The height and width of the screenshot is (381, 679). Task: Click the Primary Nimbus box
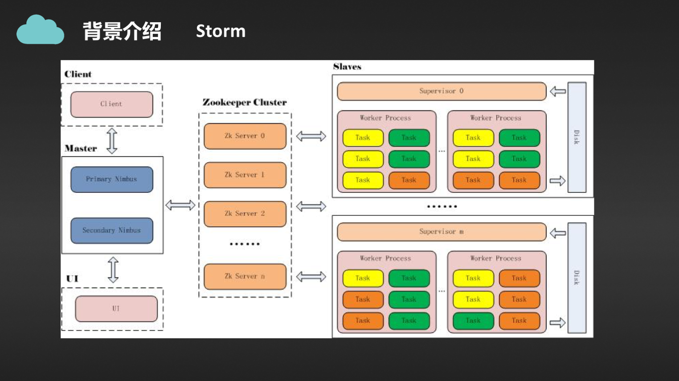tap(112, 180)
